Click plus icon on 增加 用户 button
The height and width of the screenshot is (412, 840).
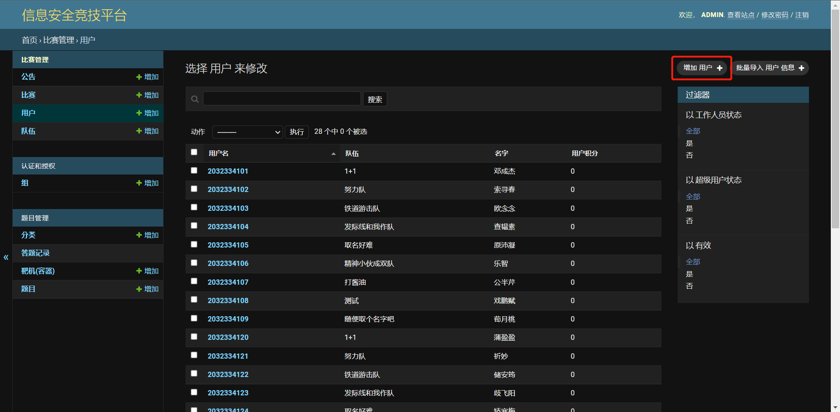pos(720,68)
